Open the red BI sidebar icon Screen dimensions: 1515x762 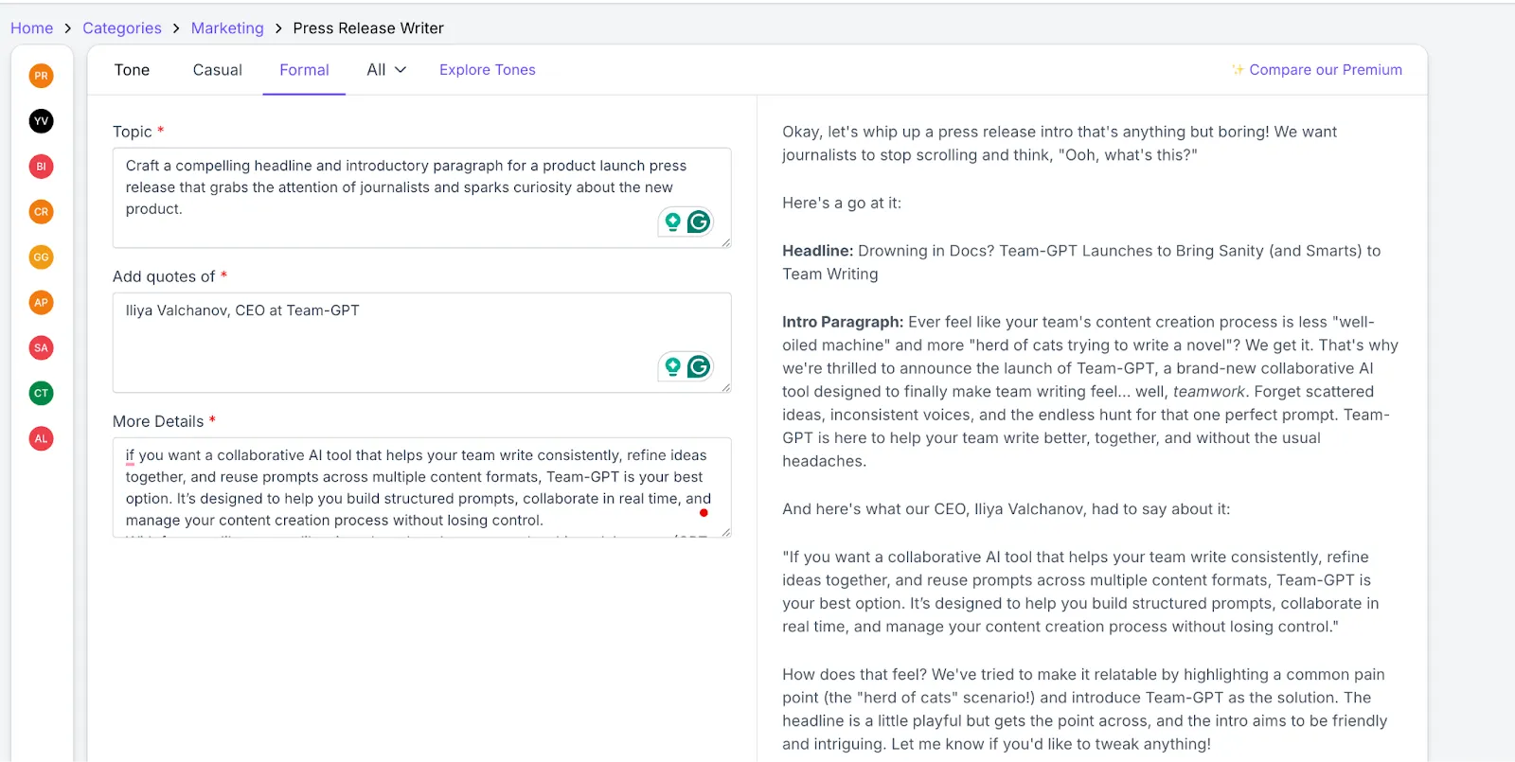pos(41,167)
